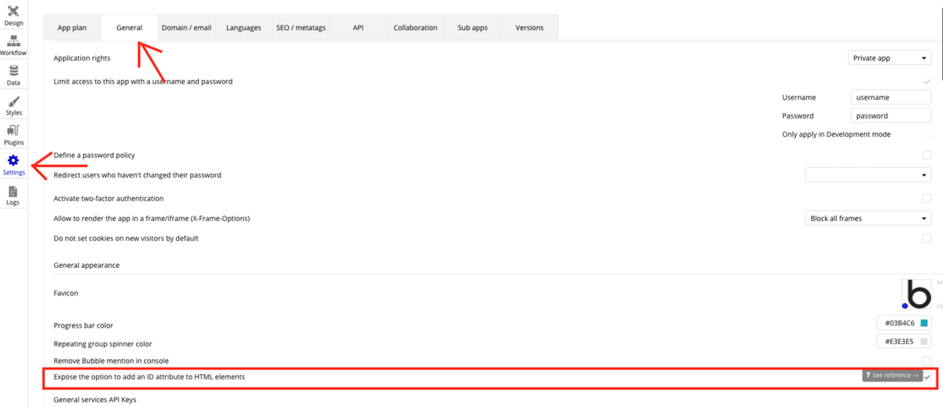
Task: Click the Application rights label
Action: 82,58
